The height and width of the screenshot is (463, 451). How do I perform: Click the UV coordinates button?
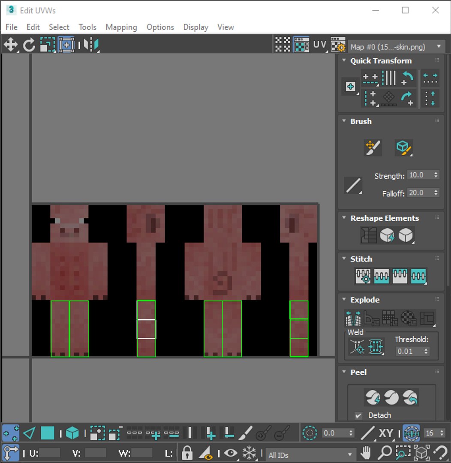[x=320, y=45]
